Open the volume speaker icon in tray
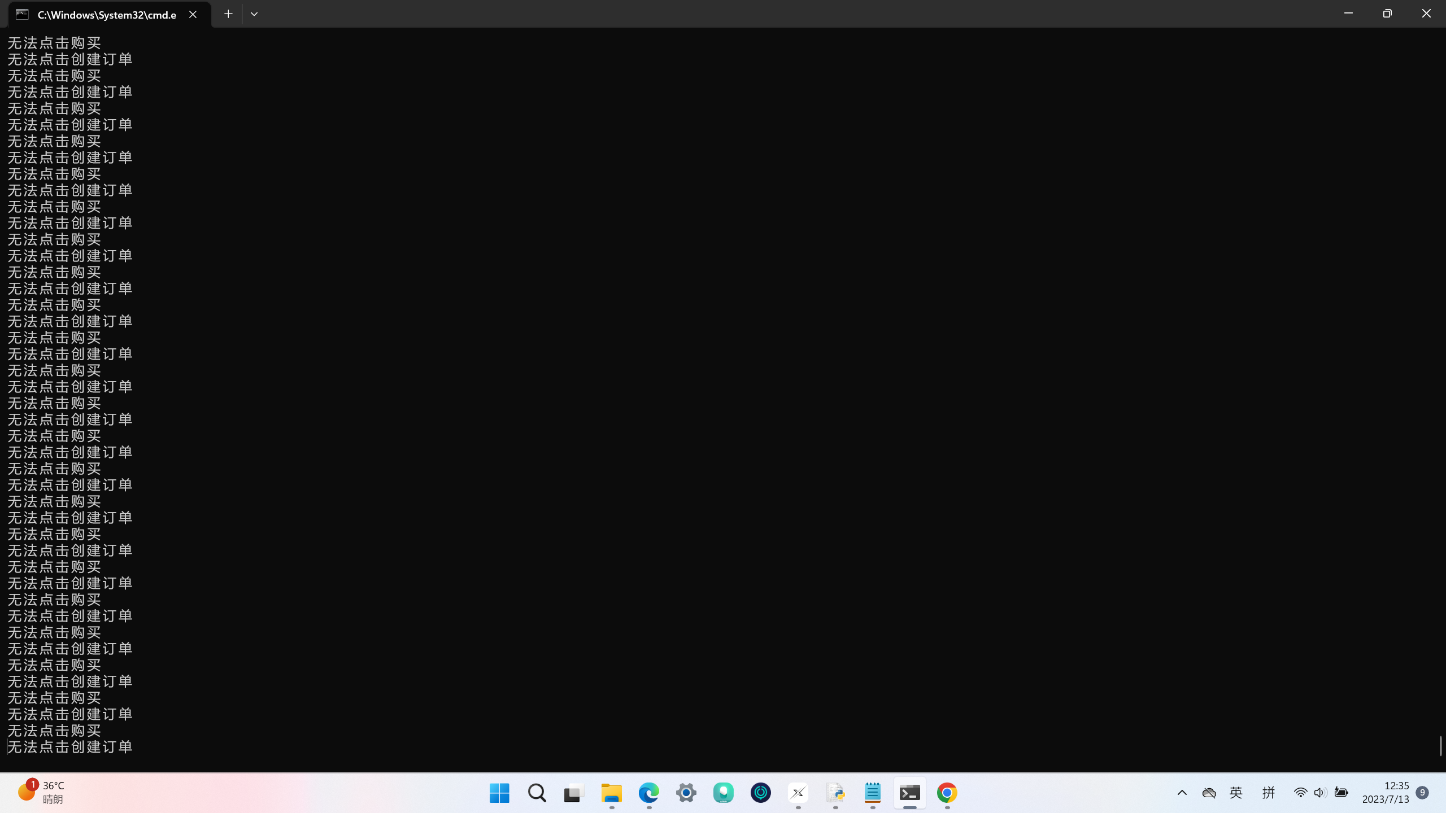The height and width of the screenshot is (813, 1446). coord(1320,793)
